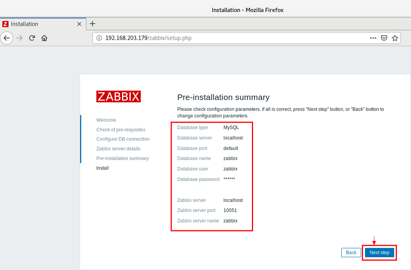Select the Install step in sidebar

pyautogui.click(x=103, y=168)
